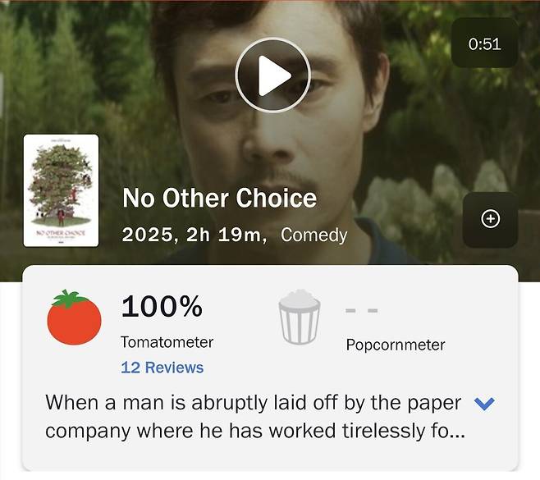
Task: Click the No Other Choice movie title
Action: 219,199
